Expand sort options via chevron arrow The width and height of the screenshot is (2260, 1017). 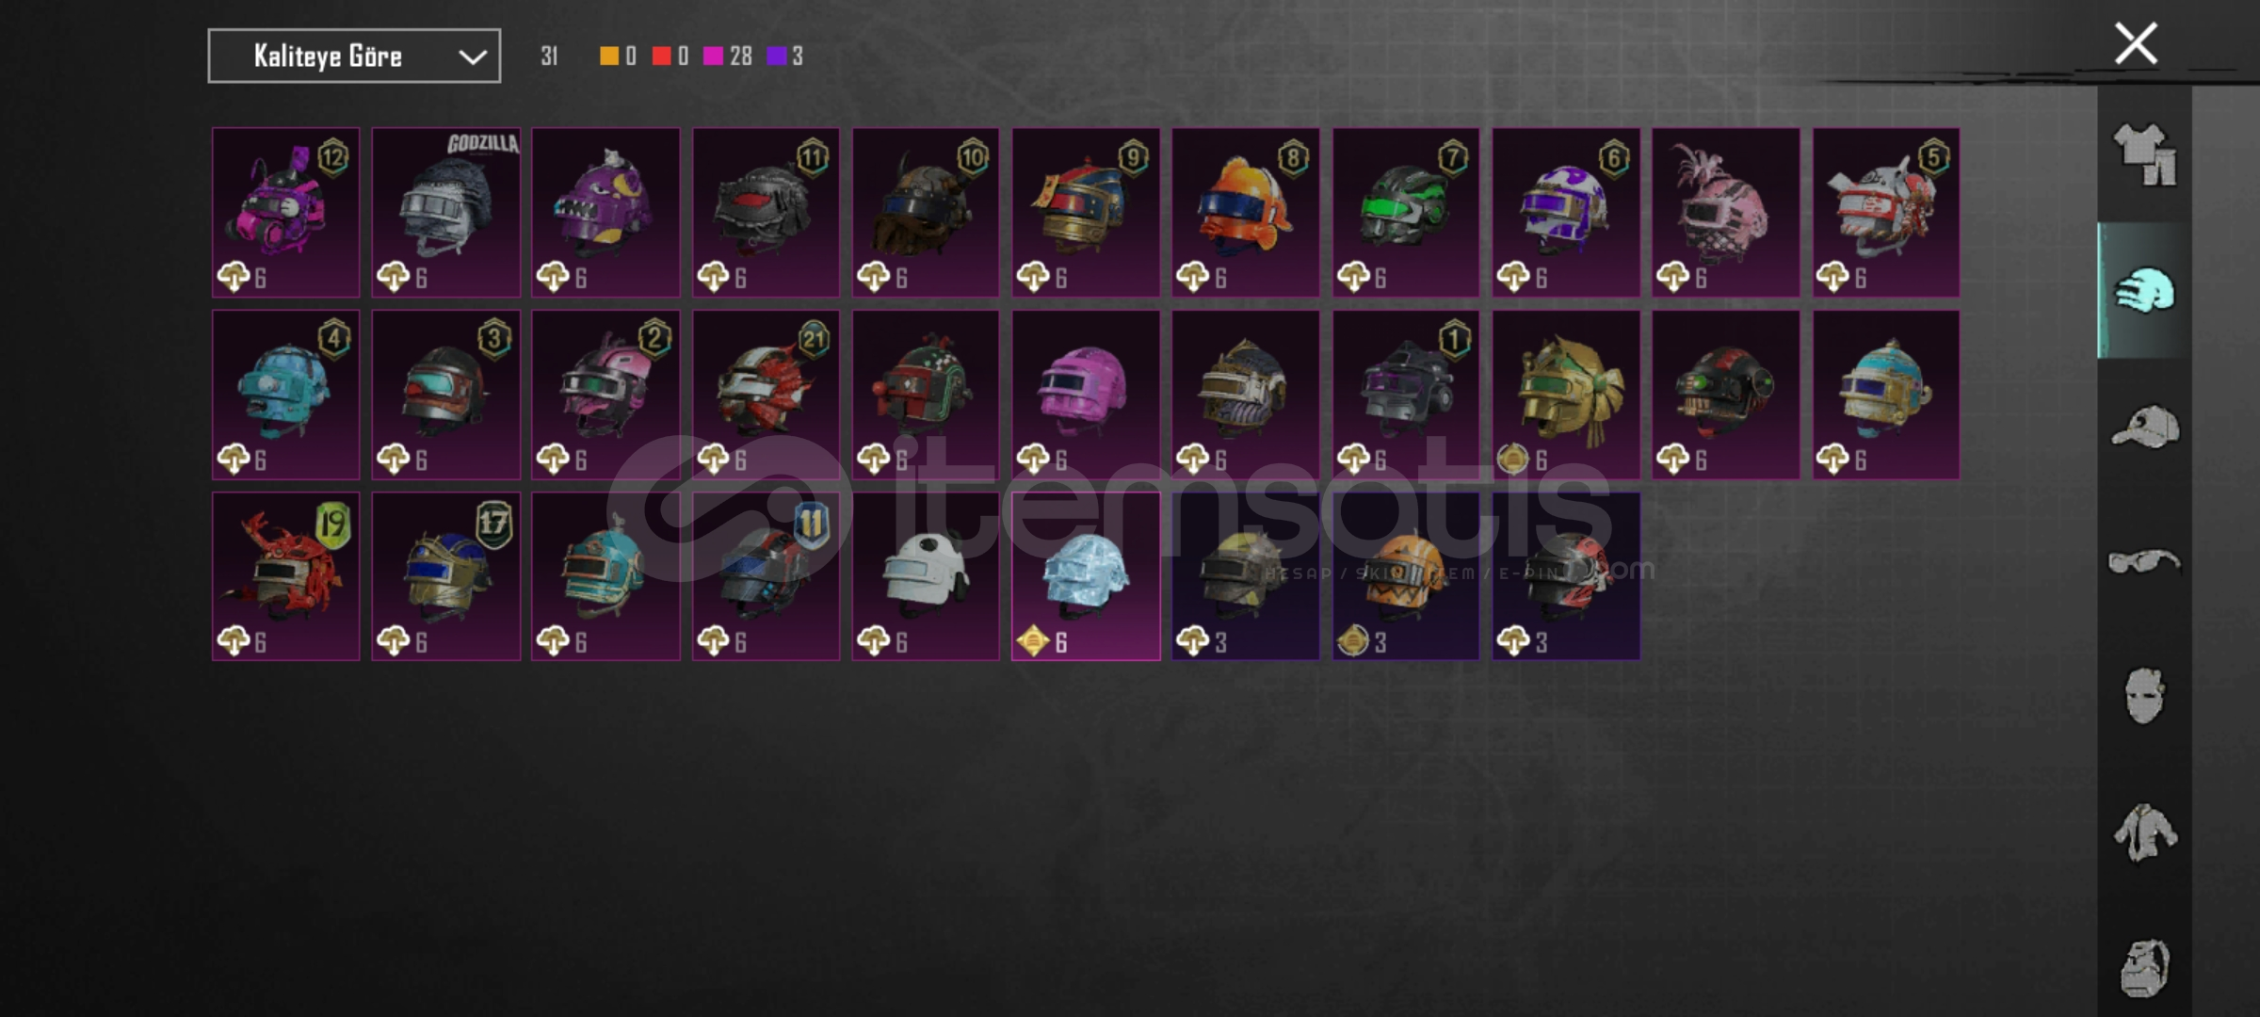[x=472, y=57]
